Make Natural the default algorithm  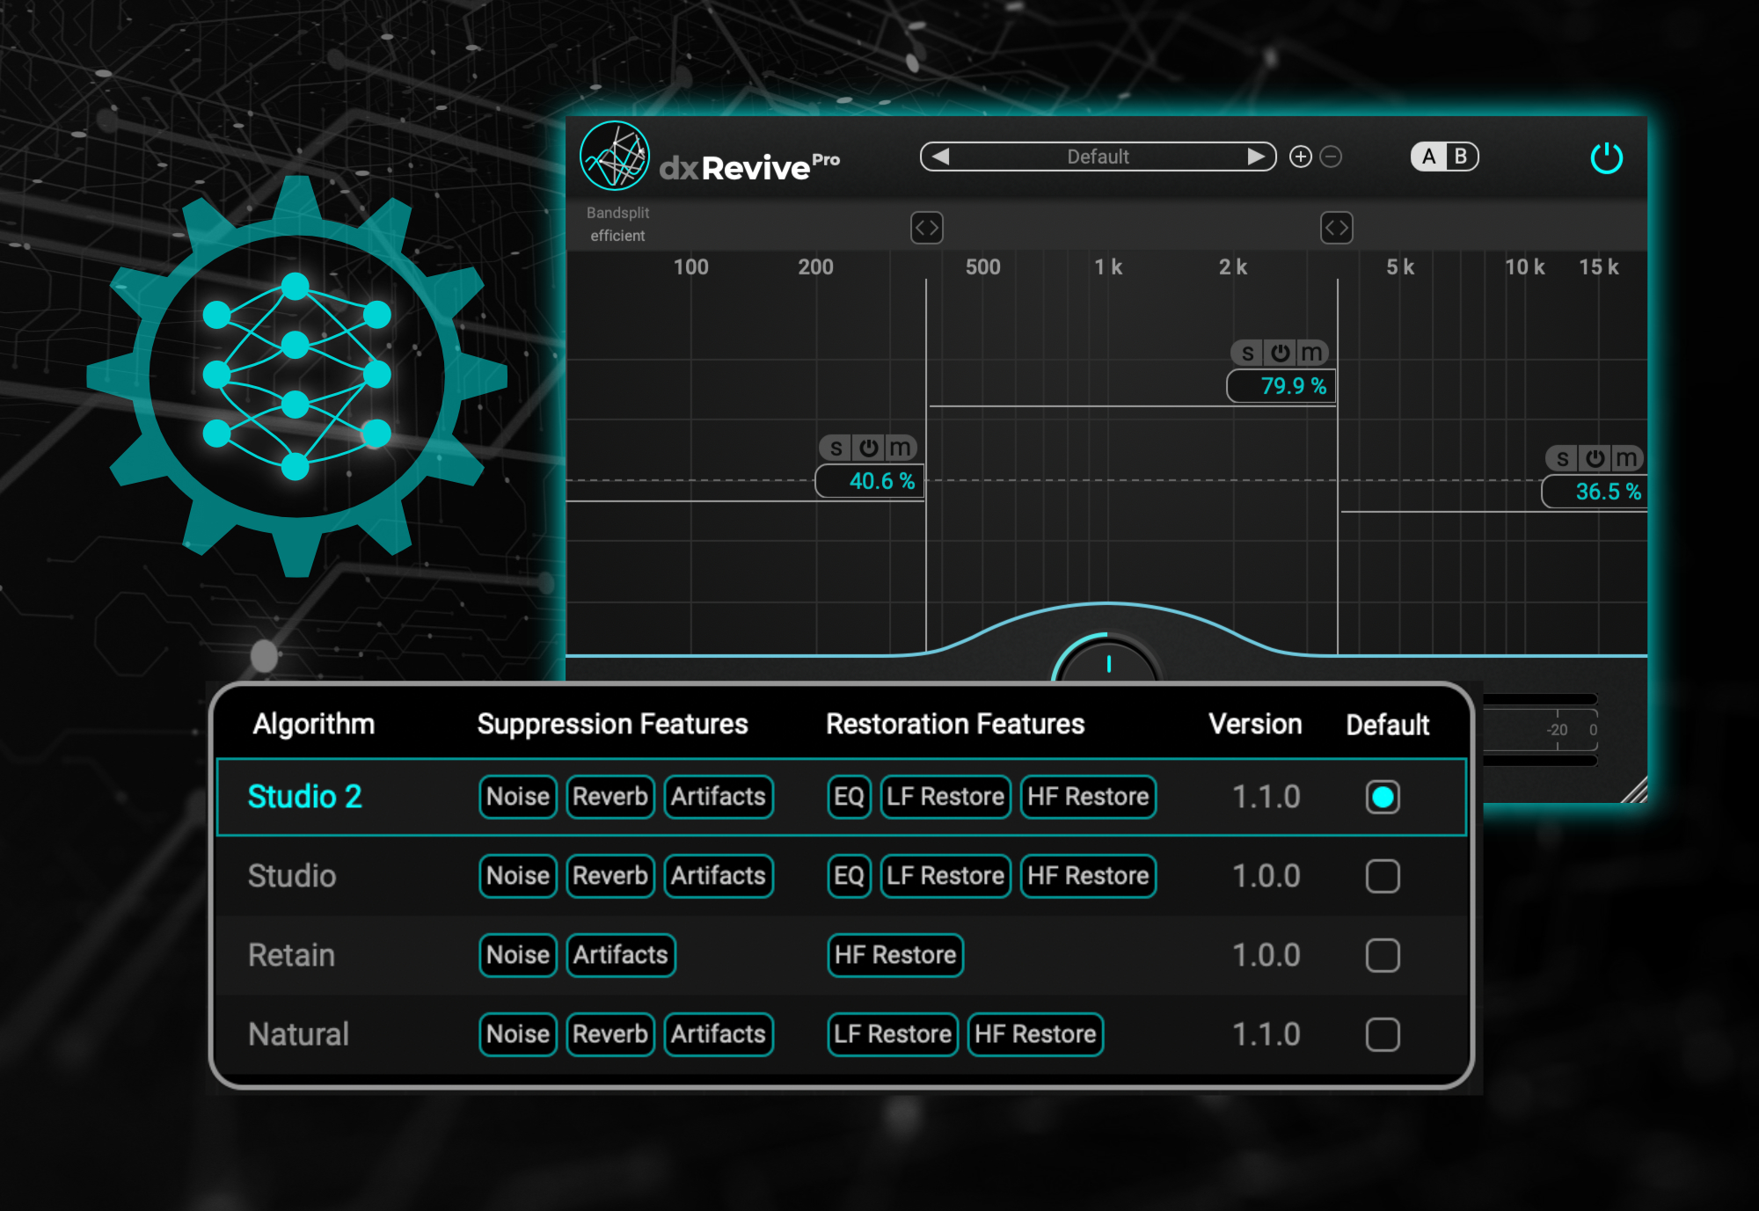(1383, 1034)
